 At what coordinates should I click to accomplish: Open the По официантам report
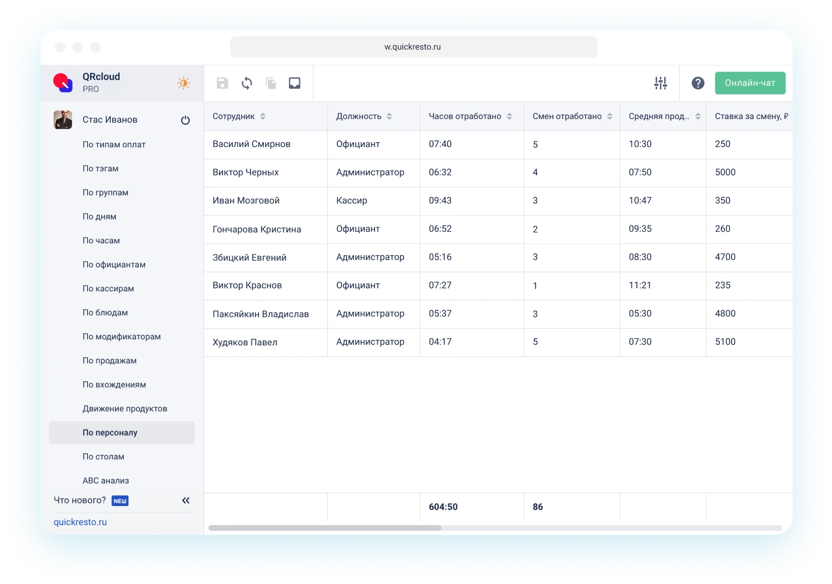pos(114,265)
